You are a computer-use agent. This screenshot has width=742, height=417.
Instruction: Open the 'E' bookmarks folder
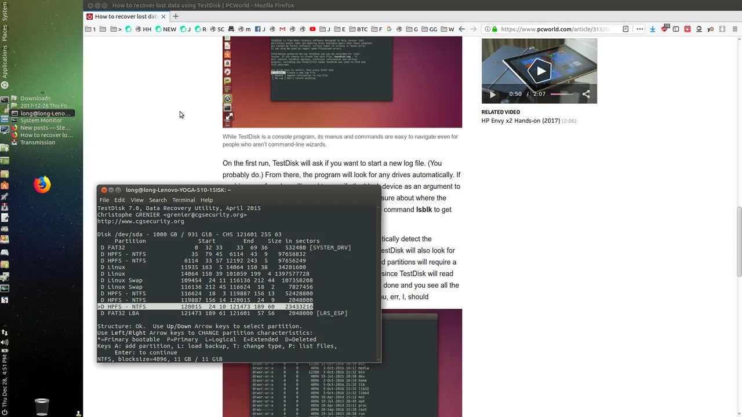340,29
